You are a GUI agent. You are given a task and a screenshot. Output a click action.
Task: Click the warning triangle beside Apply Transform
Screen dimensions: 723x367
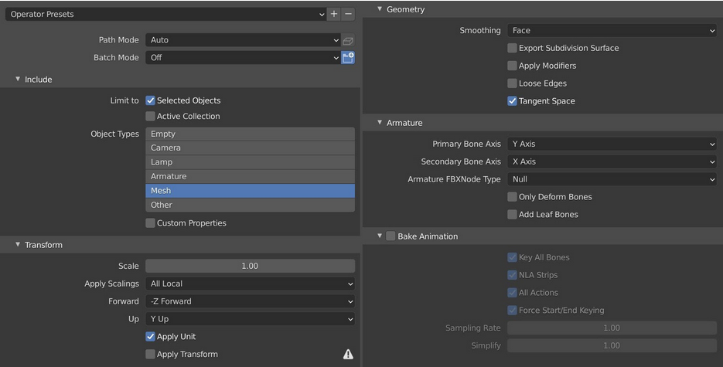click(348, 355)
